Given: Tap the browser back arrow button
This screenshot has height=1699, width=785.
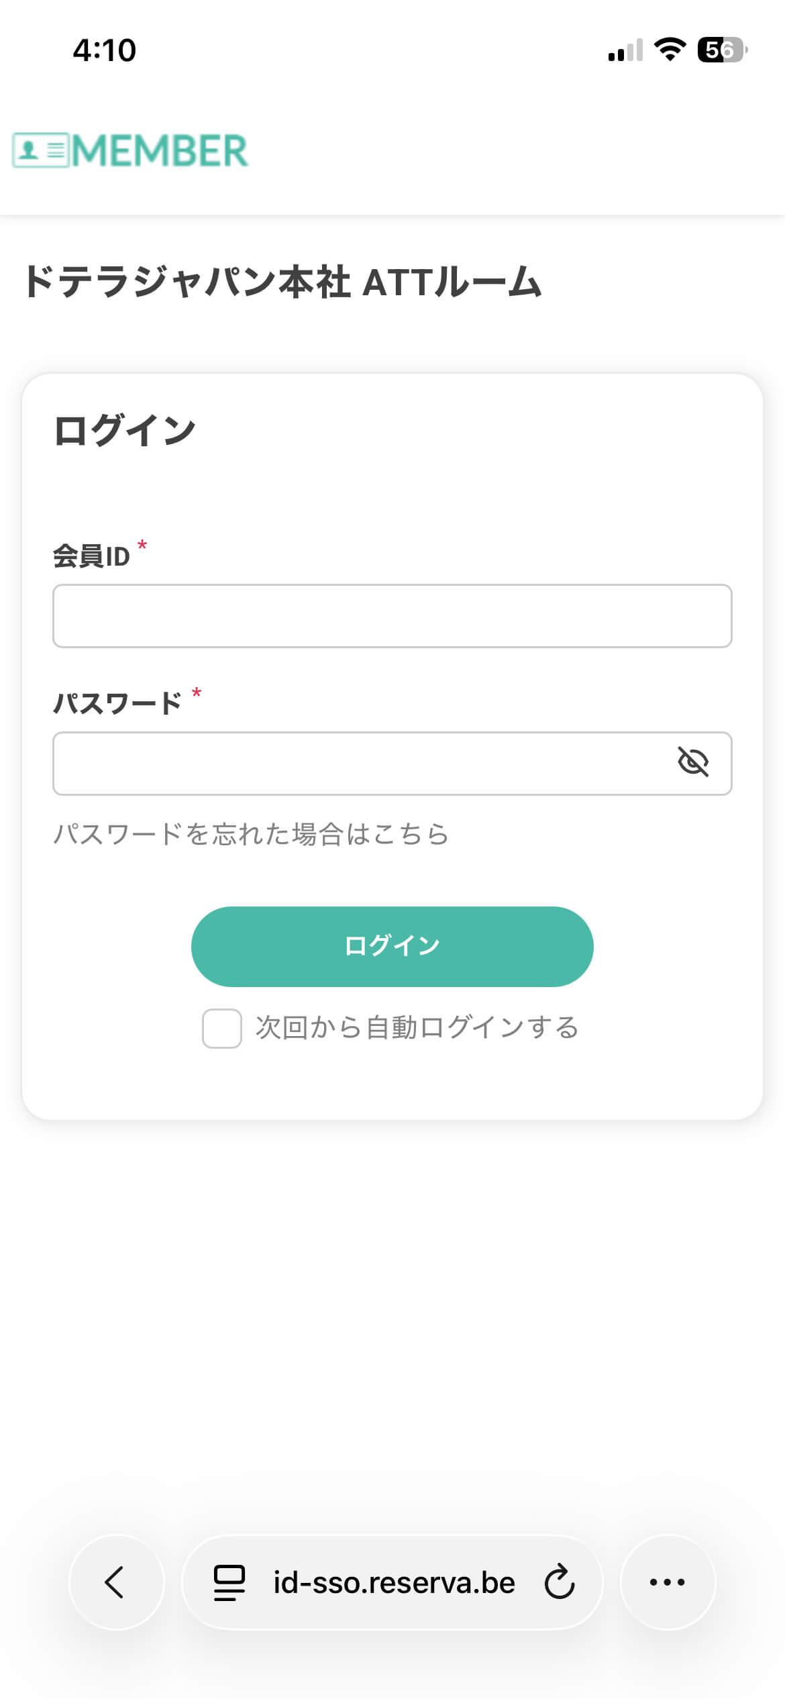Looking at the screenshot, I should [115, 1582].
